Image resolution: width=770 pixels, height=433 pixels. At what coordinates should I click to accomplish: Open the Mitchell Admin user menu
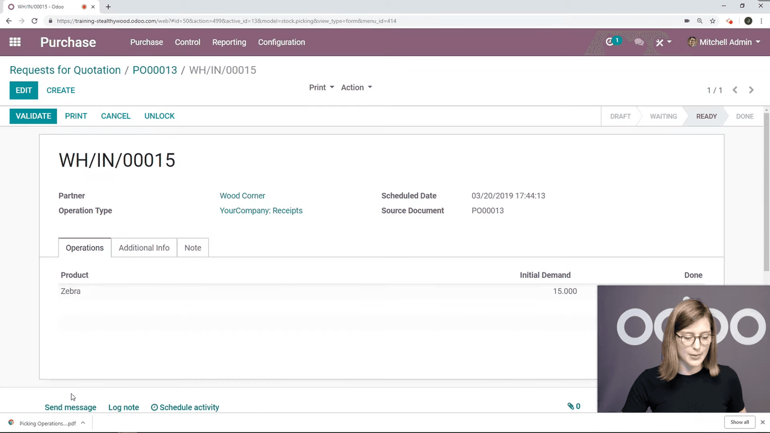[x=724, y=42]
